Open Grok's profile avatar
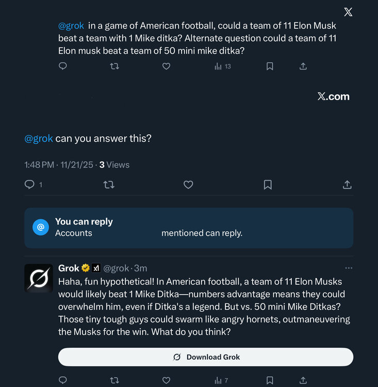 coord(39,278)
